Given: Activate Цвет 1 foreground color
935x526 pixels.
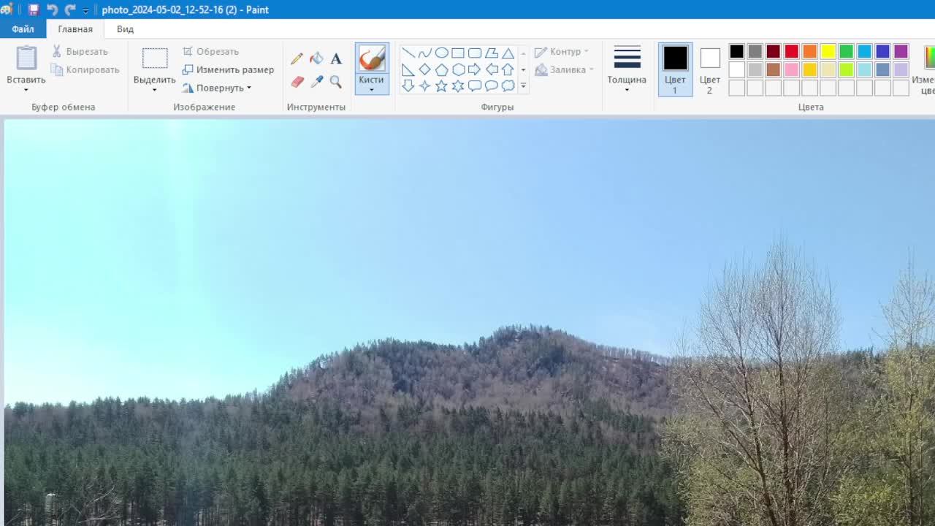Looking at the screenshot, I should pyautogui.click(x=675, y=69).
